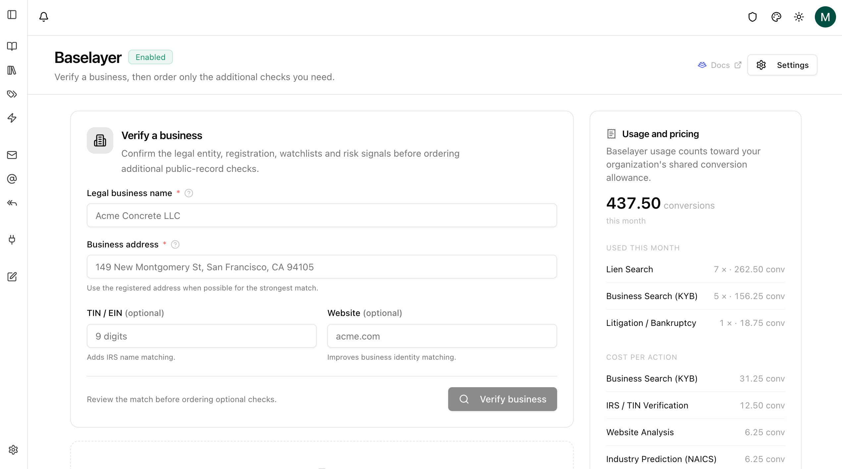The image size is (842, 469).
Task: Focus the TIN / EIN field
Action: pos(202,336)
